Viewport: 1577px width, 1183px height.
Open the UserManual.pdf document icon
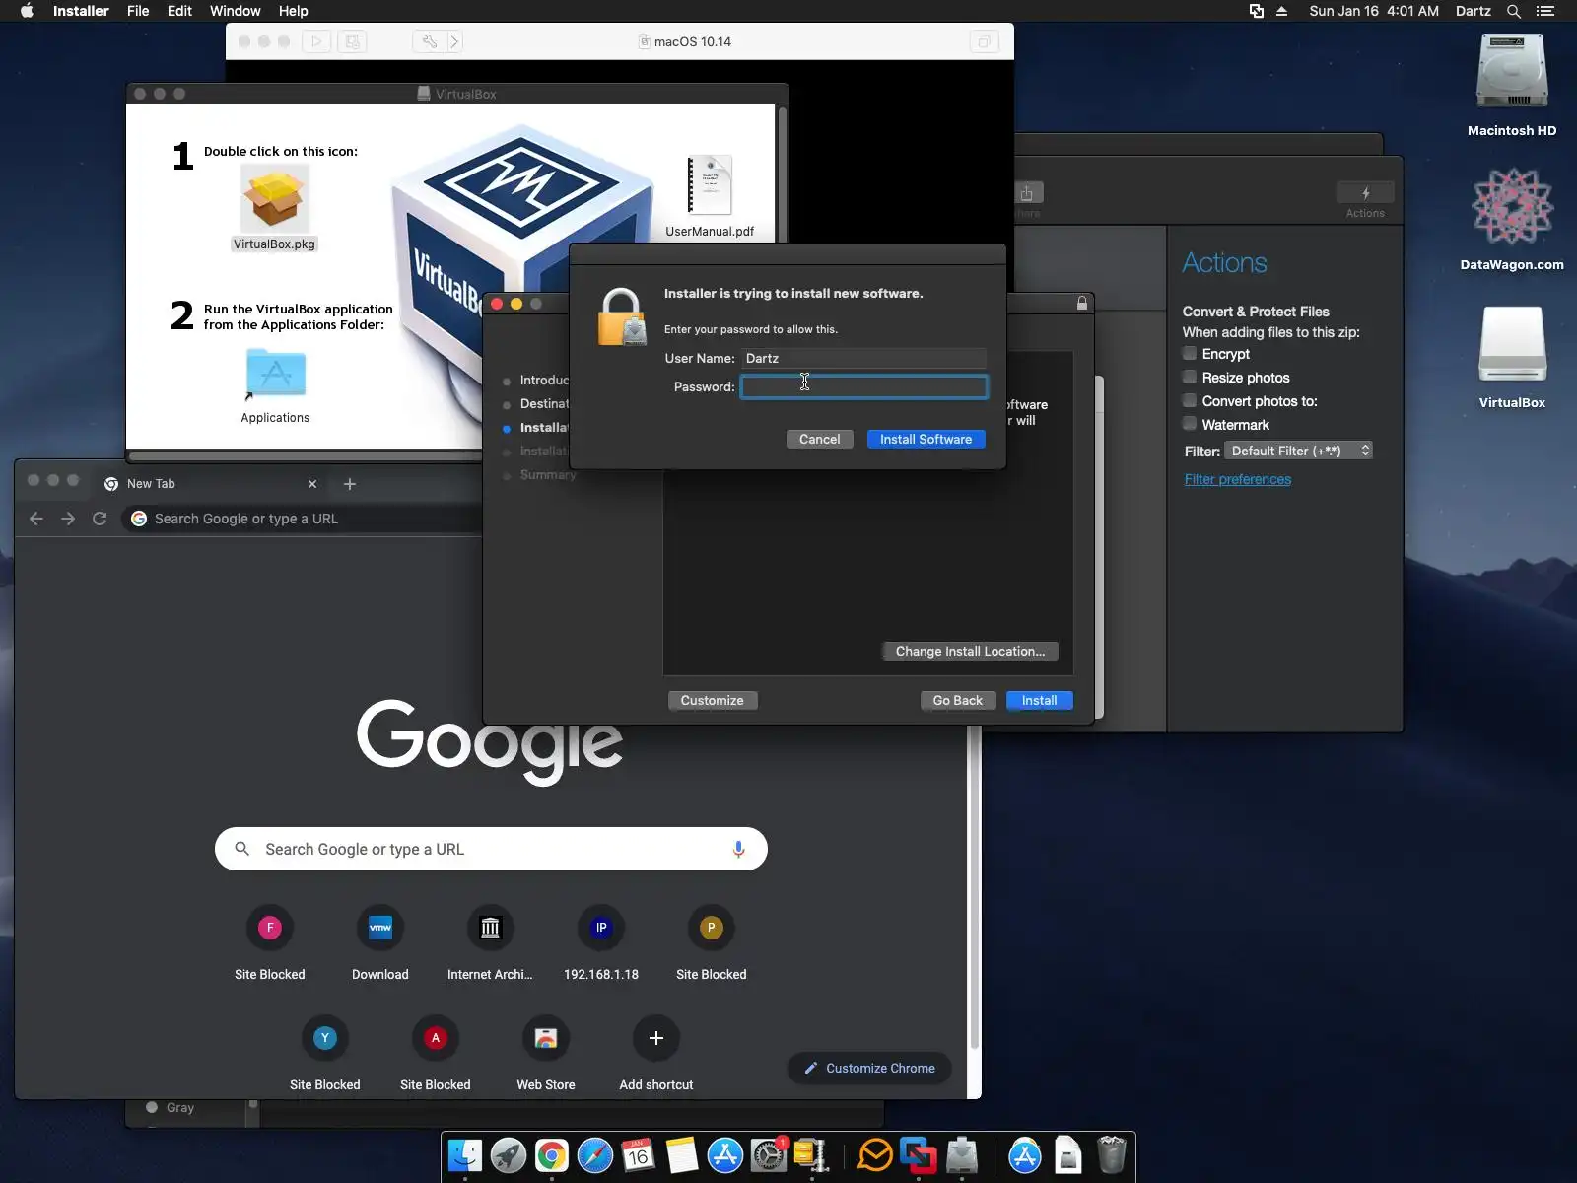click(710, 185)
